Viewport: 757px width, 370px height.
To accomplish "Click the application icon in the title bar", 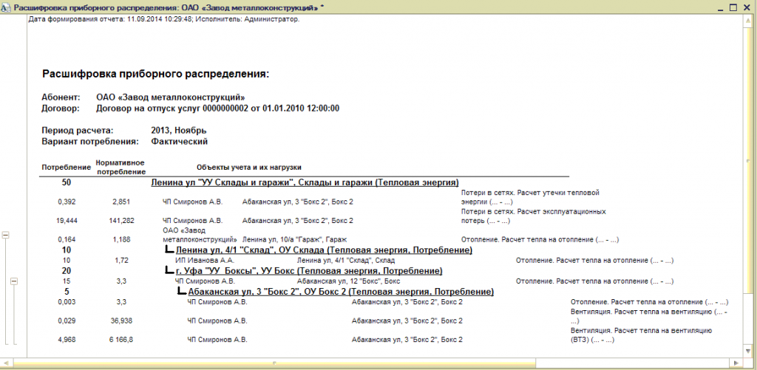I will (x=6, y=7).
